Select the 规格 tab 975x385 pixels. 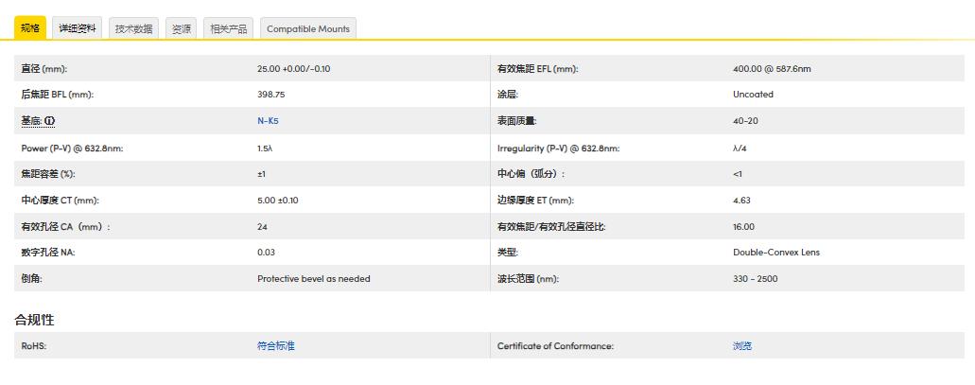click(x=30, y=28)
